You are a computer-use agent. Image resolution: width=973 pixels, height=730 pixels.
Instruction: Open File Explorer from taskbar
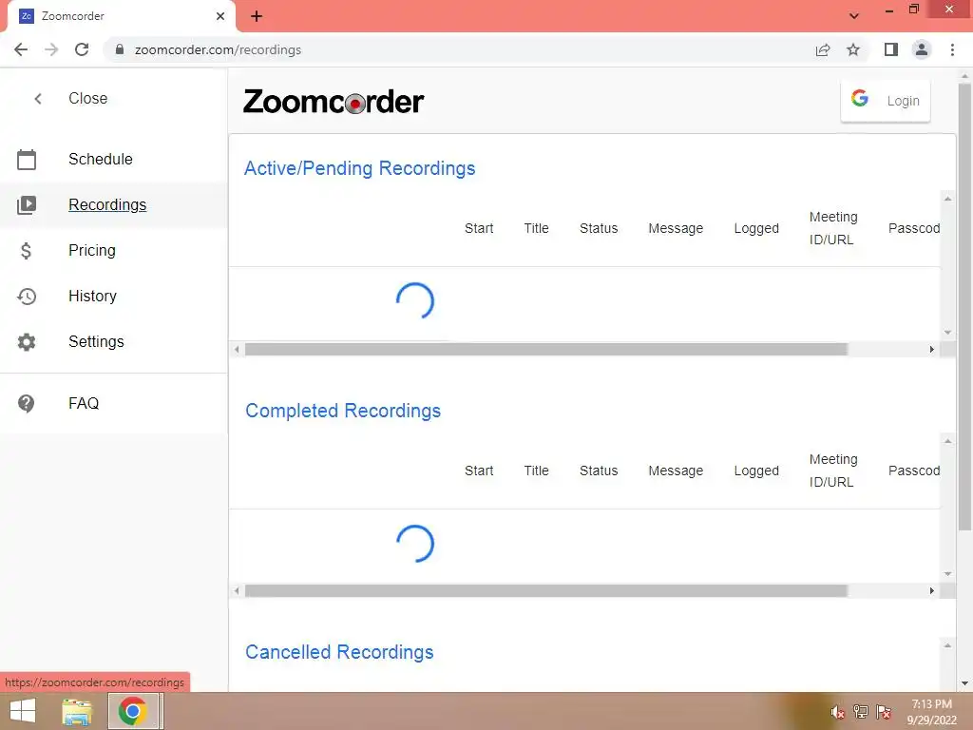pyautogui.click(x=77, y=711)
